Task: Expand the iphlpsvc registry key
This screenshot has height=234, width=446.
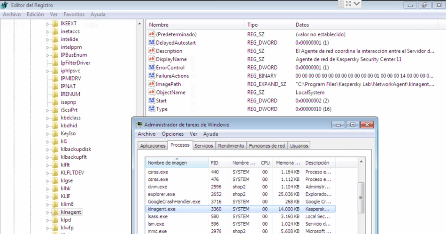Action: (47, 70)
